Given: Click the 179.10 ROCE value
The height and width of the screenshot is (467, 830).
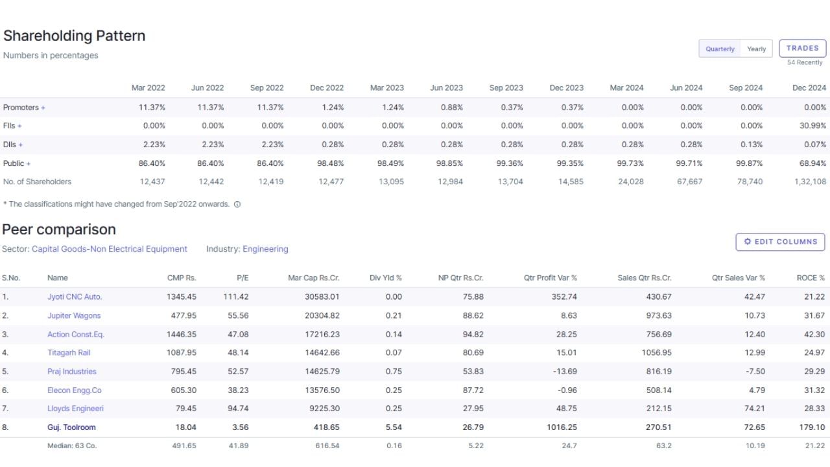Looking at the screenshot, I should tap(812, 427).
